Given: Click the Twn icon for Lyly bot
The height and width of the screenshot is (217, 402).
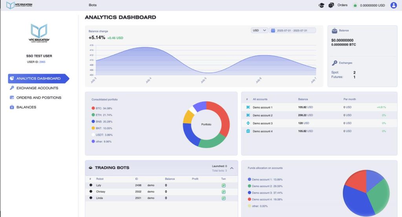Looking at the screenshot, I should 223,185.
